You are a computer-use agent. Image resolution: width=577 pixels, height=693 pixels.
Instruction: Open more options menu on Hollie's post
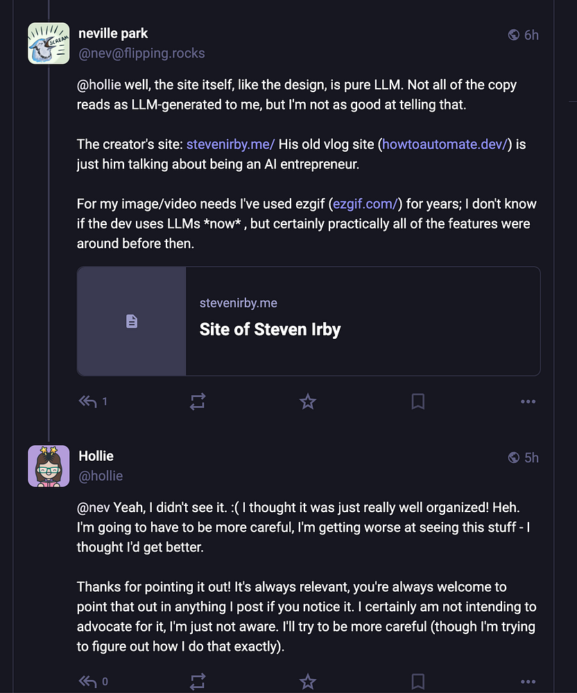pos(528,681)
